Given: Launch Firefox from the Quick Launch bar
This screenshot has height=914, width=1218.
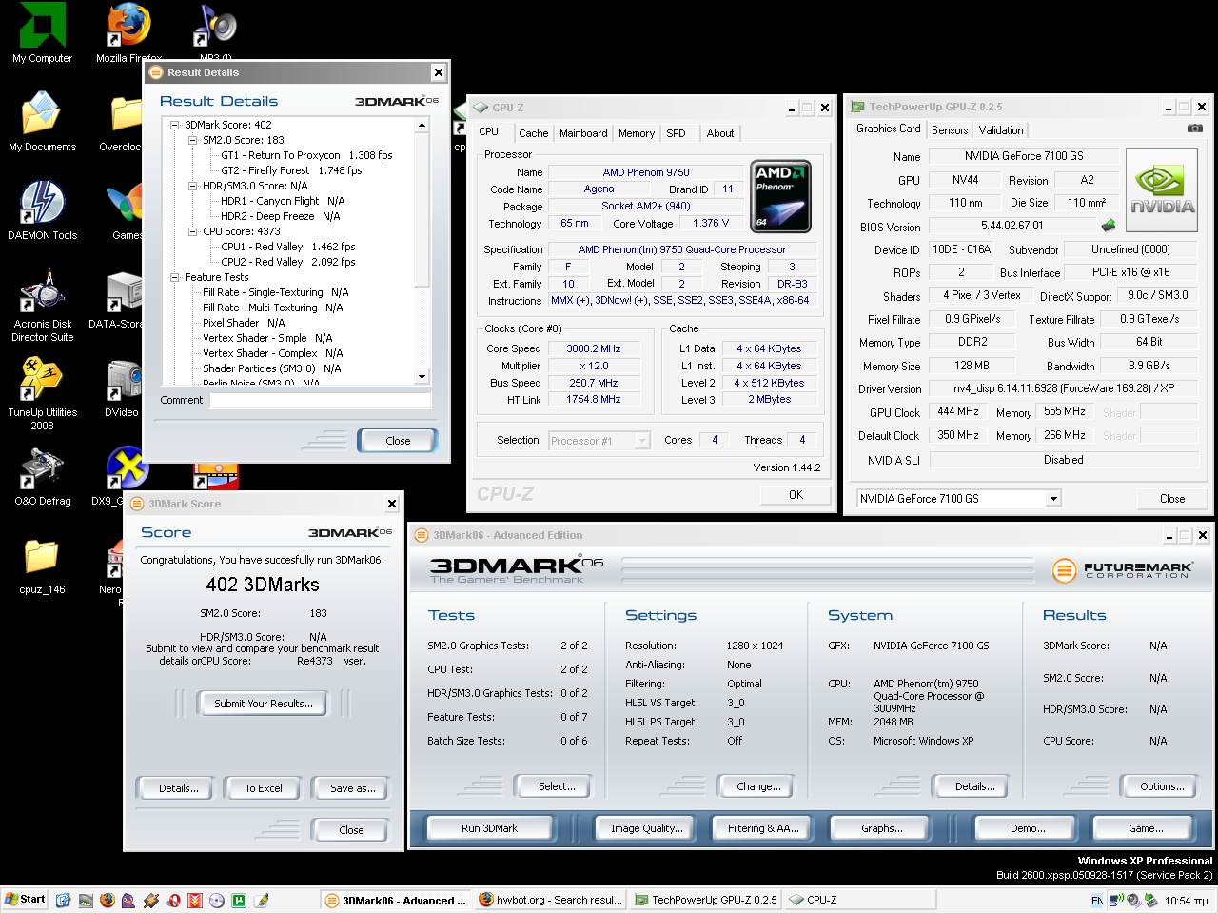Looking at the screenshot, I should pyautogui.click(x=107, y=900).
